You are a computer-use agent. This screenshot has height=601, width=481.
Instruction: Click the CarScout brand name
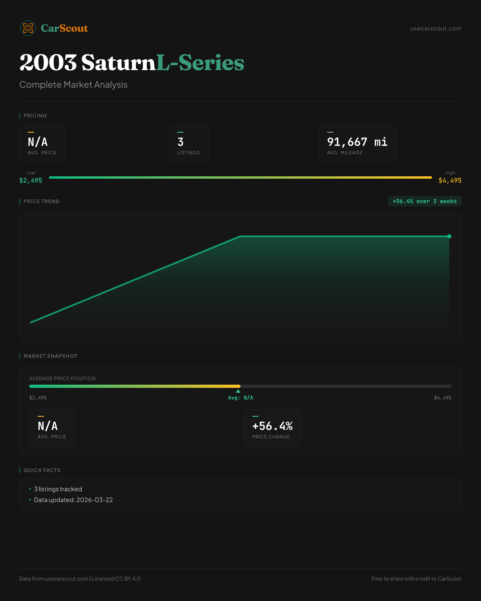(65, 28)
